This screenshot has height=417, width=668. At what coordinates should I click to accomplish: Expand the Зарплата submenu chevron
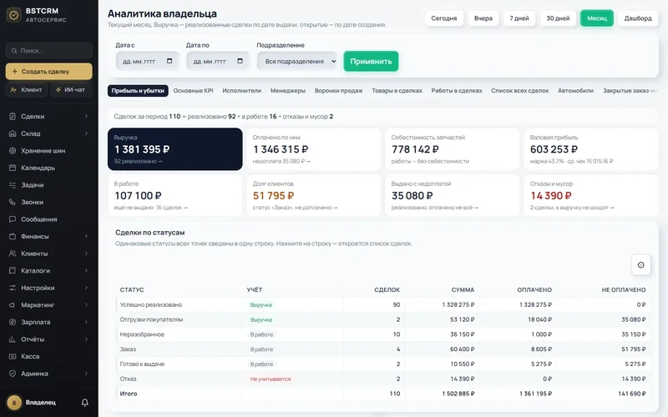coord(86,322)
